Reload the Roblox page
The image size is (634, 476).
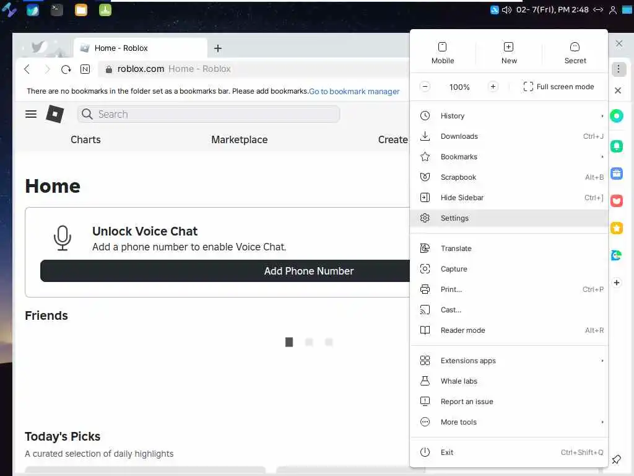click(66, 69)
